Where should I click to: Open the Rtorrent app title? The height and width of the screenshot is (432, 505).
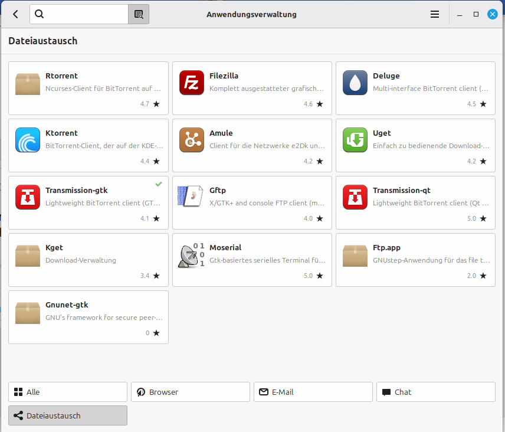(61, 76)
